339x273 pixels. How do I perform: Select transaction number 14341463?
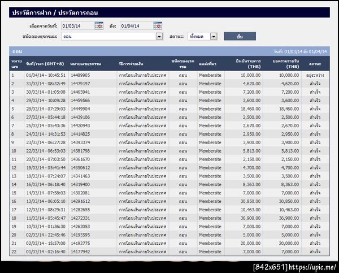pos(80,176)
